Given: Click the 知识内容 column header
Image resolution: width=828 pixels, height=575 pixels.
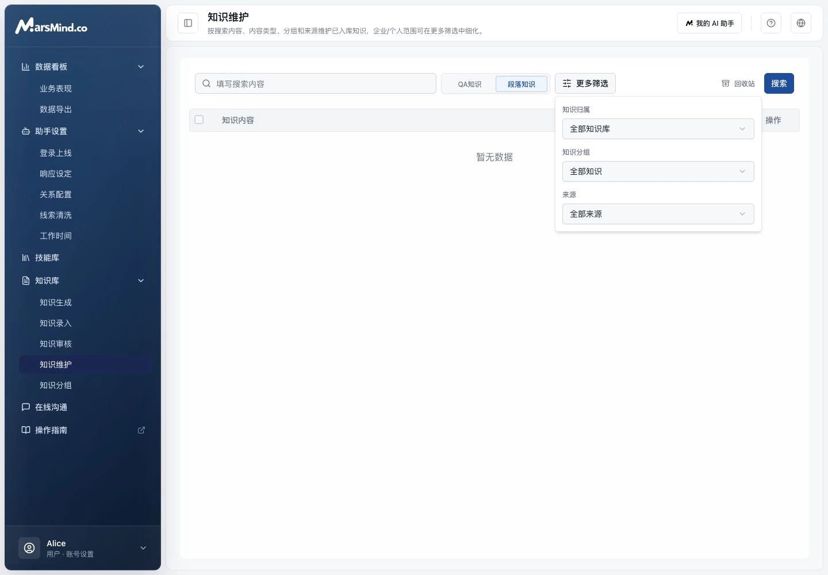Looking at the screenshot, I should pos(238,120).
